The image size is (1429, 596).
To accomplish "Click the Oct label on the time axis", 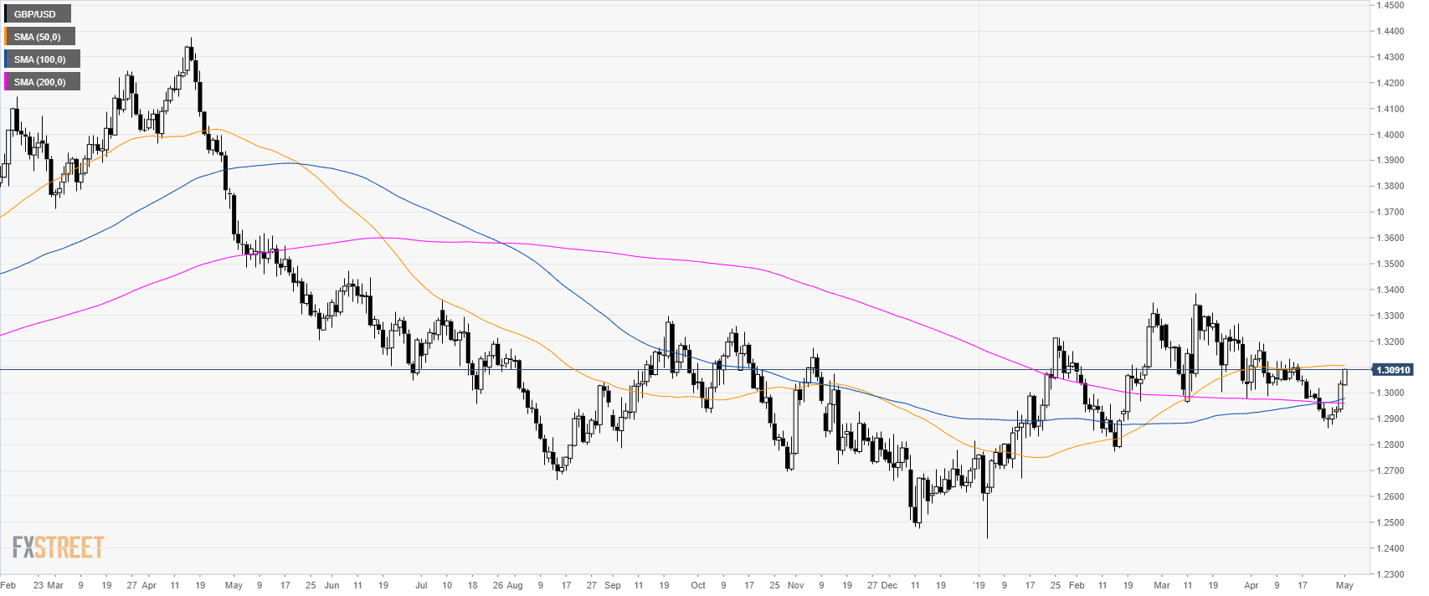I will [698, 586].
